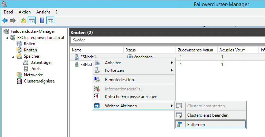Collapse the FSCluster.powerkurs.local tree node
Image resolution: width=265 pixels, height=137 pixels.
[7, 38]
